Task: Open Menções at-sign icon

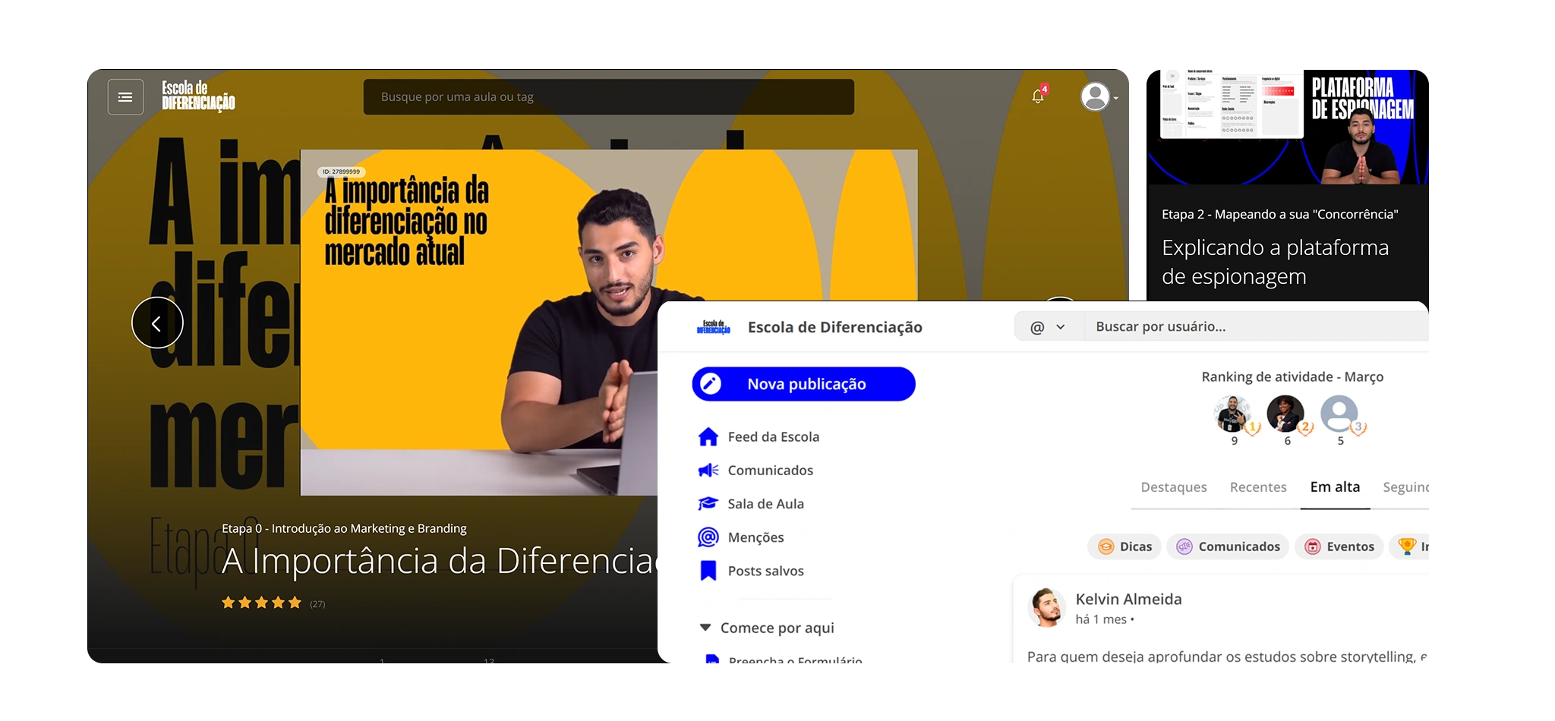Action: coord(708,537)
